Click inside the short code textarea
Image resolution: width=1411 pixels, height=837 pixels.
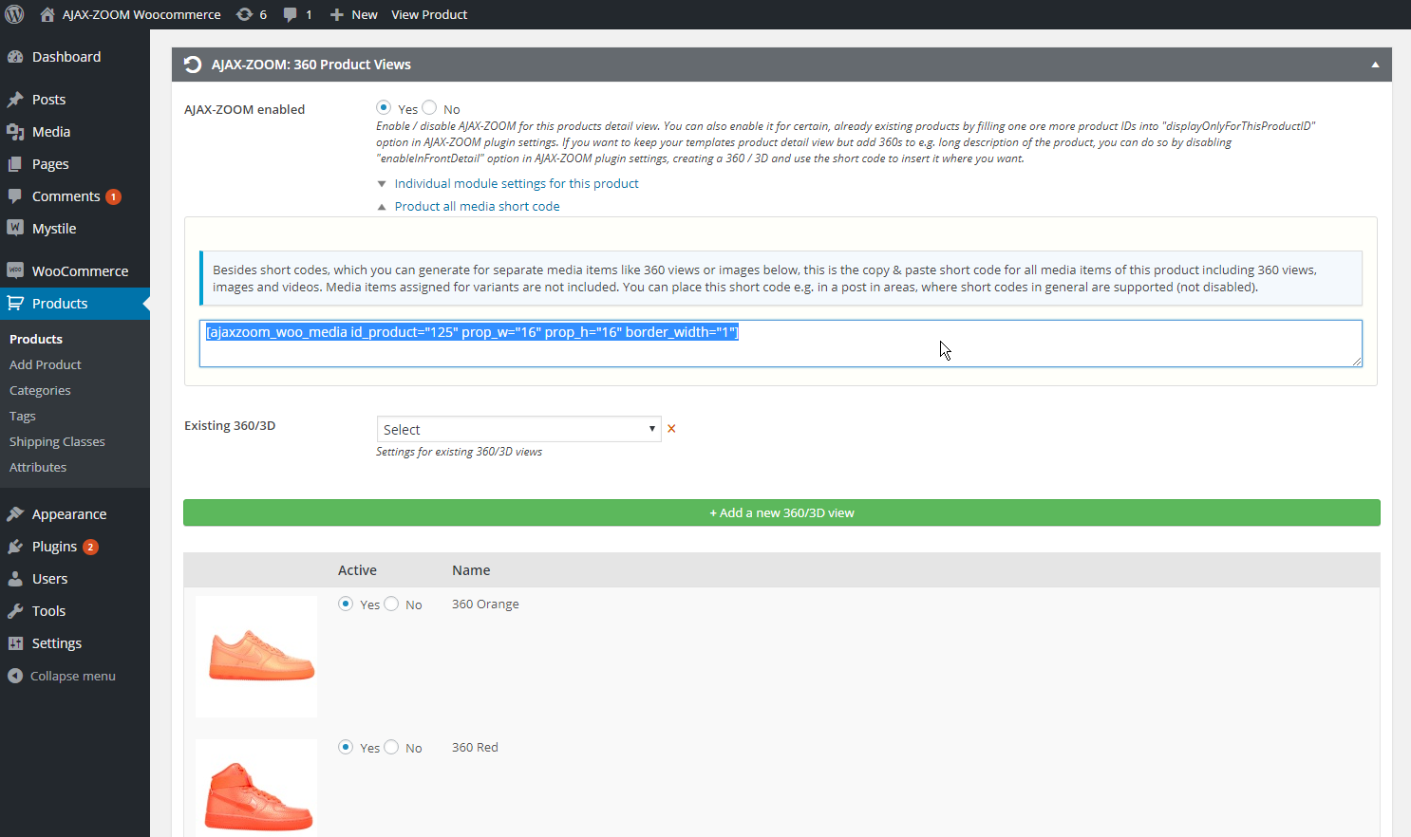tap(781, 344)
